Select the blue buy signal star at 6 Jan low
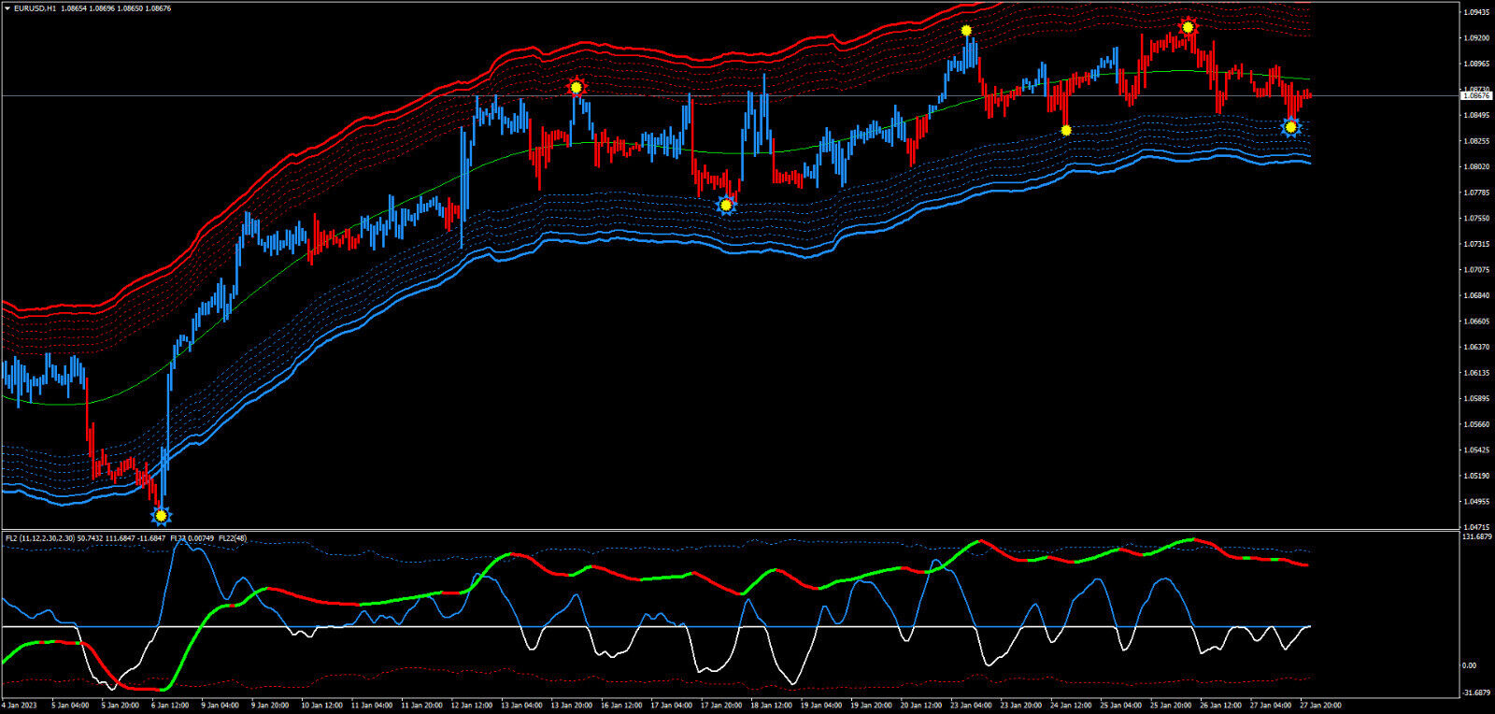Image resolution: width=1495 pixels, height=714 pixels. click(161, 516)
